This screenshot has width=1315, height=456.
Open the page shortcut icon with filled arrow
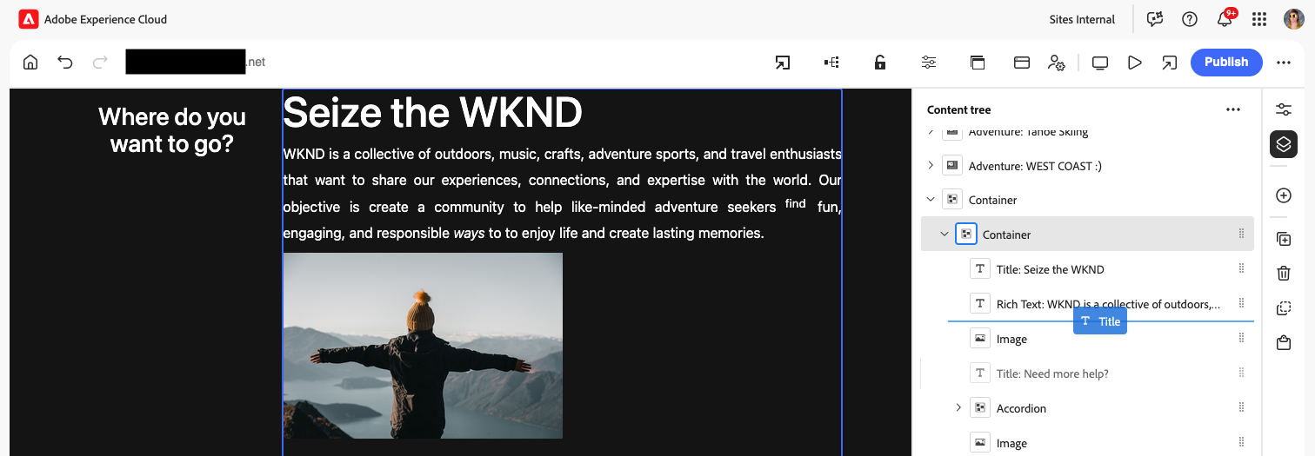pyautogui.click(x=783, y=63)
